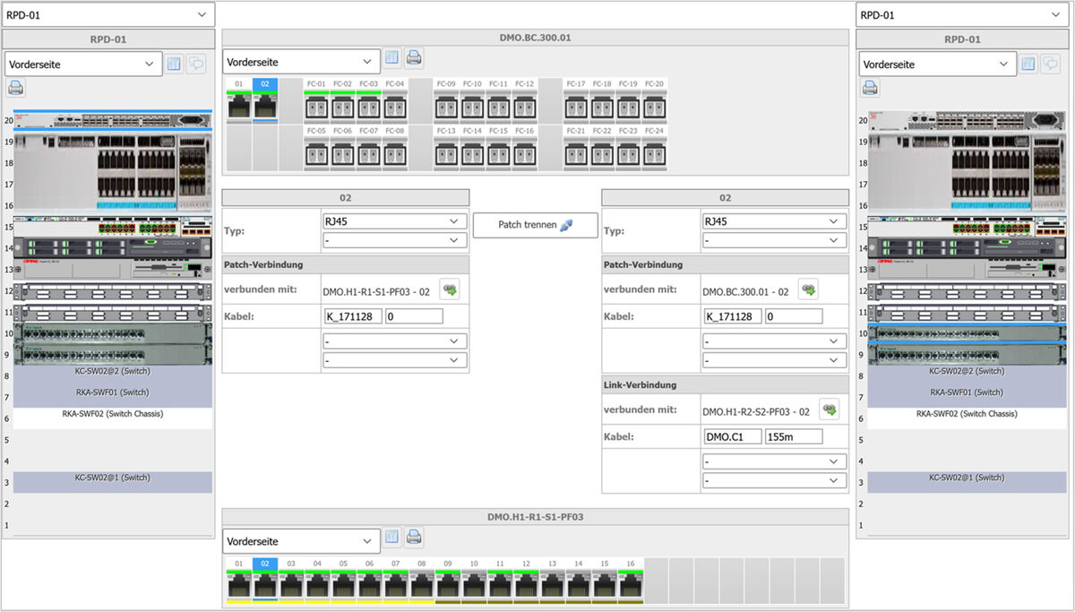Click Link-Verbindung section header
This screenshot has height=612, width=1075.
point(725,384)
